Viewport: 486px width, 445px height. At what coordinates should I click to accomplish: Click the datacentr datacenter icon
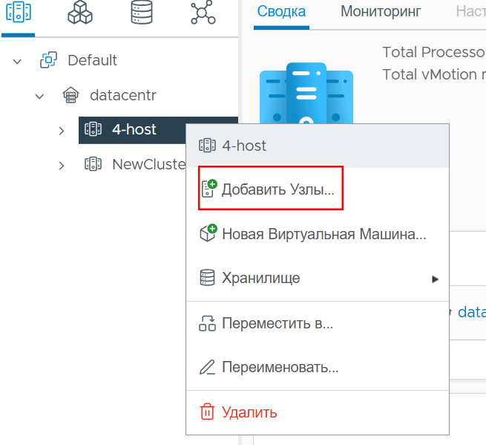(70, 95)
